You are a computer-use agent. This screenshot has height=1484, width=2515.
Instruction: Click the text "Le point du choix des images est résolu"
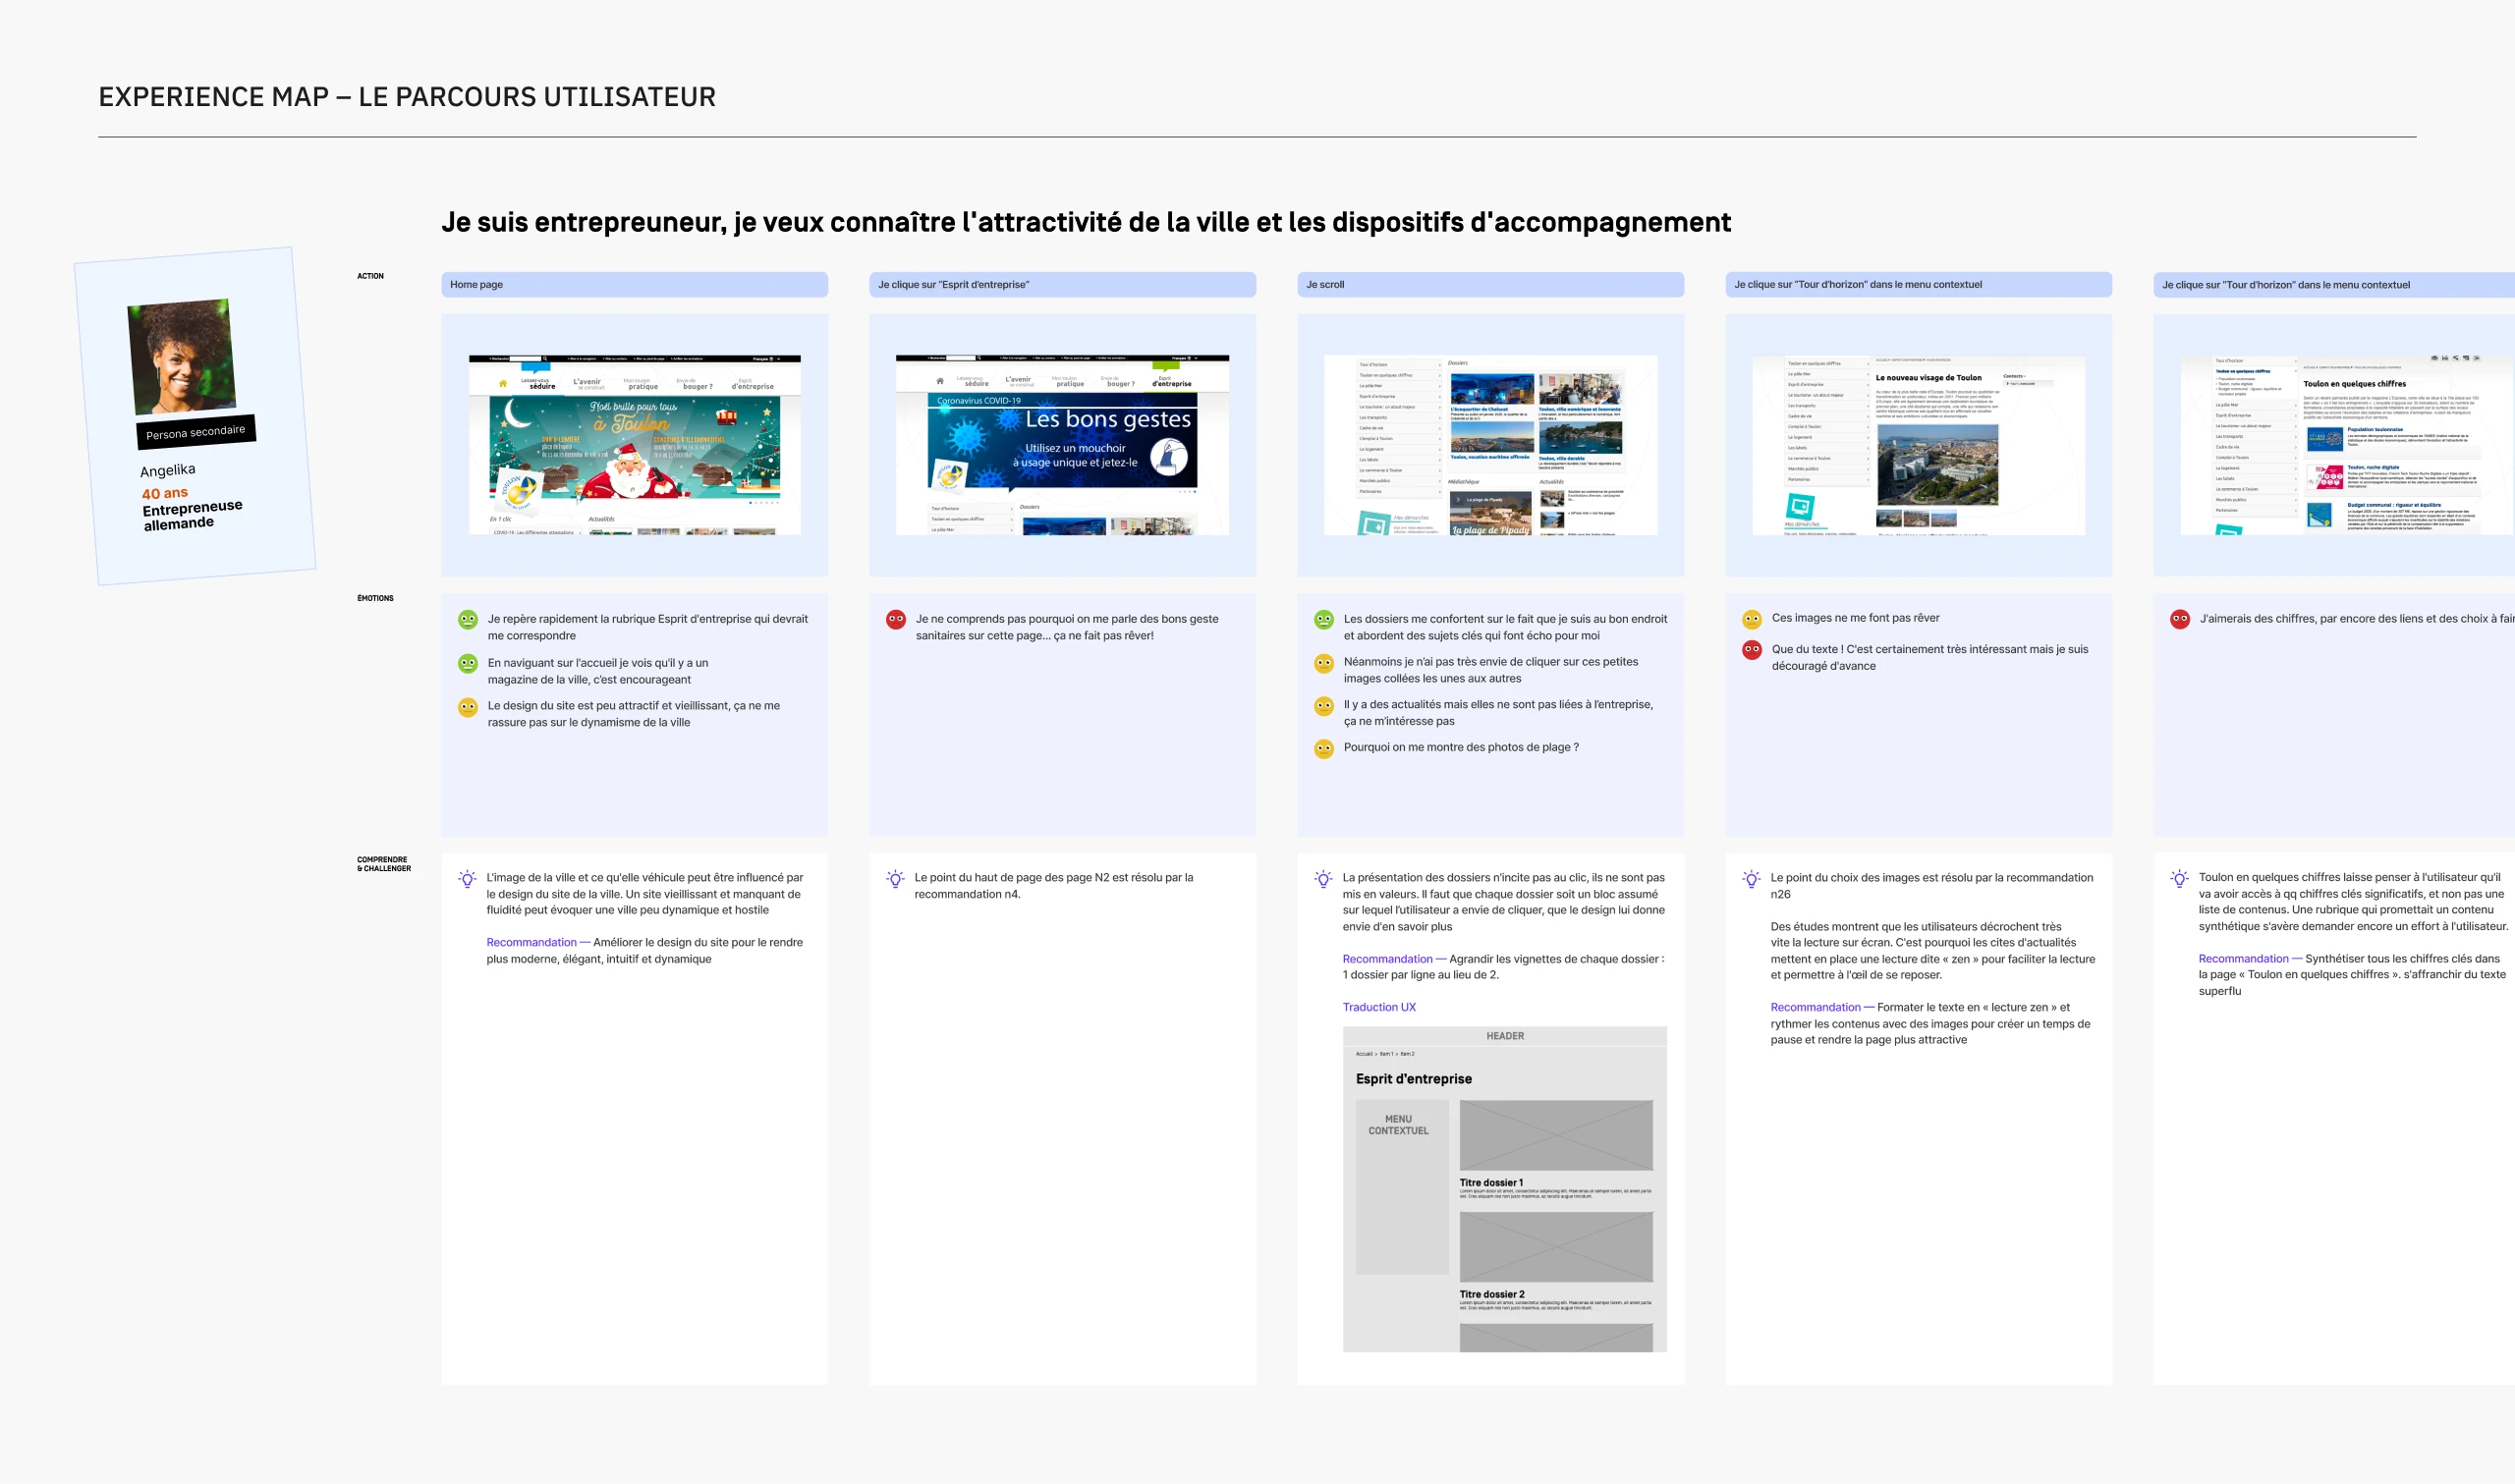pos(1931,886)
